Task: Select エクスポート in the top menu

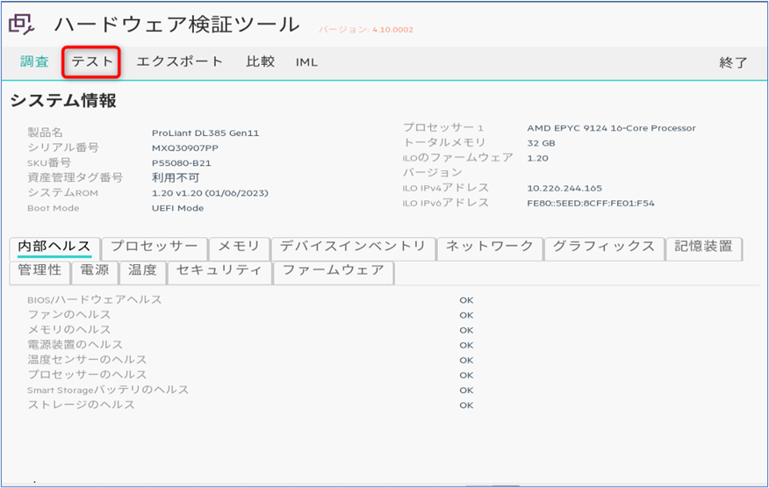Action: [180, 62]
